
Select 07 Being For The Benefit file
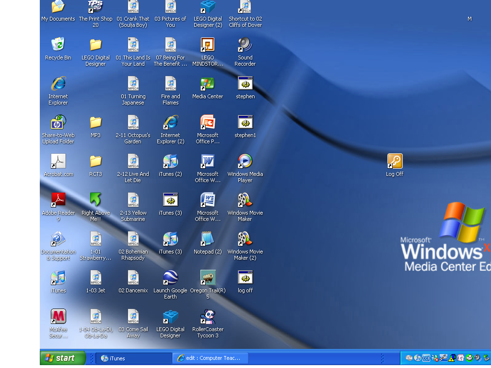click(x=170, y=52)
